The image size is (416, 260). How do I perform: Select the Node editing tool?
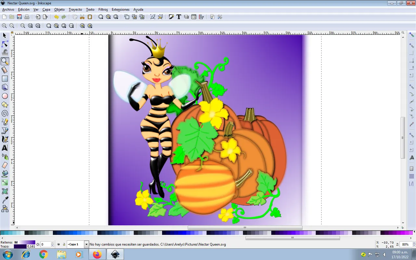(5, 44)
